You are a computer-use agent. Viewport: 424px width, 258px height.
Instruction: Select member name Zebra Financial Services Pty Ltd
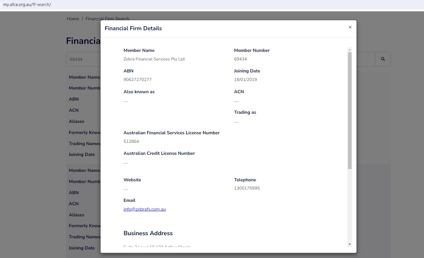154,59
